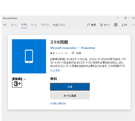Image resolution: width=135 pixels, height=121 pixels.
Task: Click the スマホ同期 app title
Action: click(x=59, y=42)
